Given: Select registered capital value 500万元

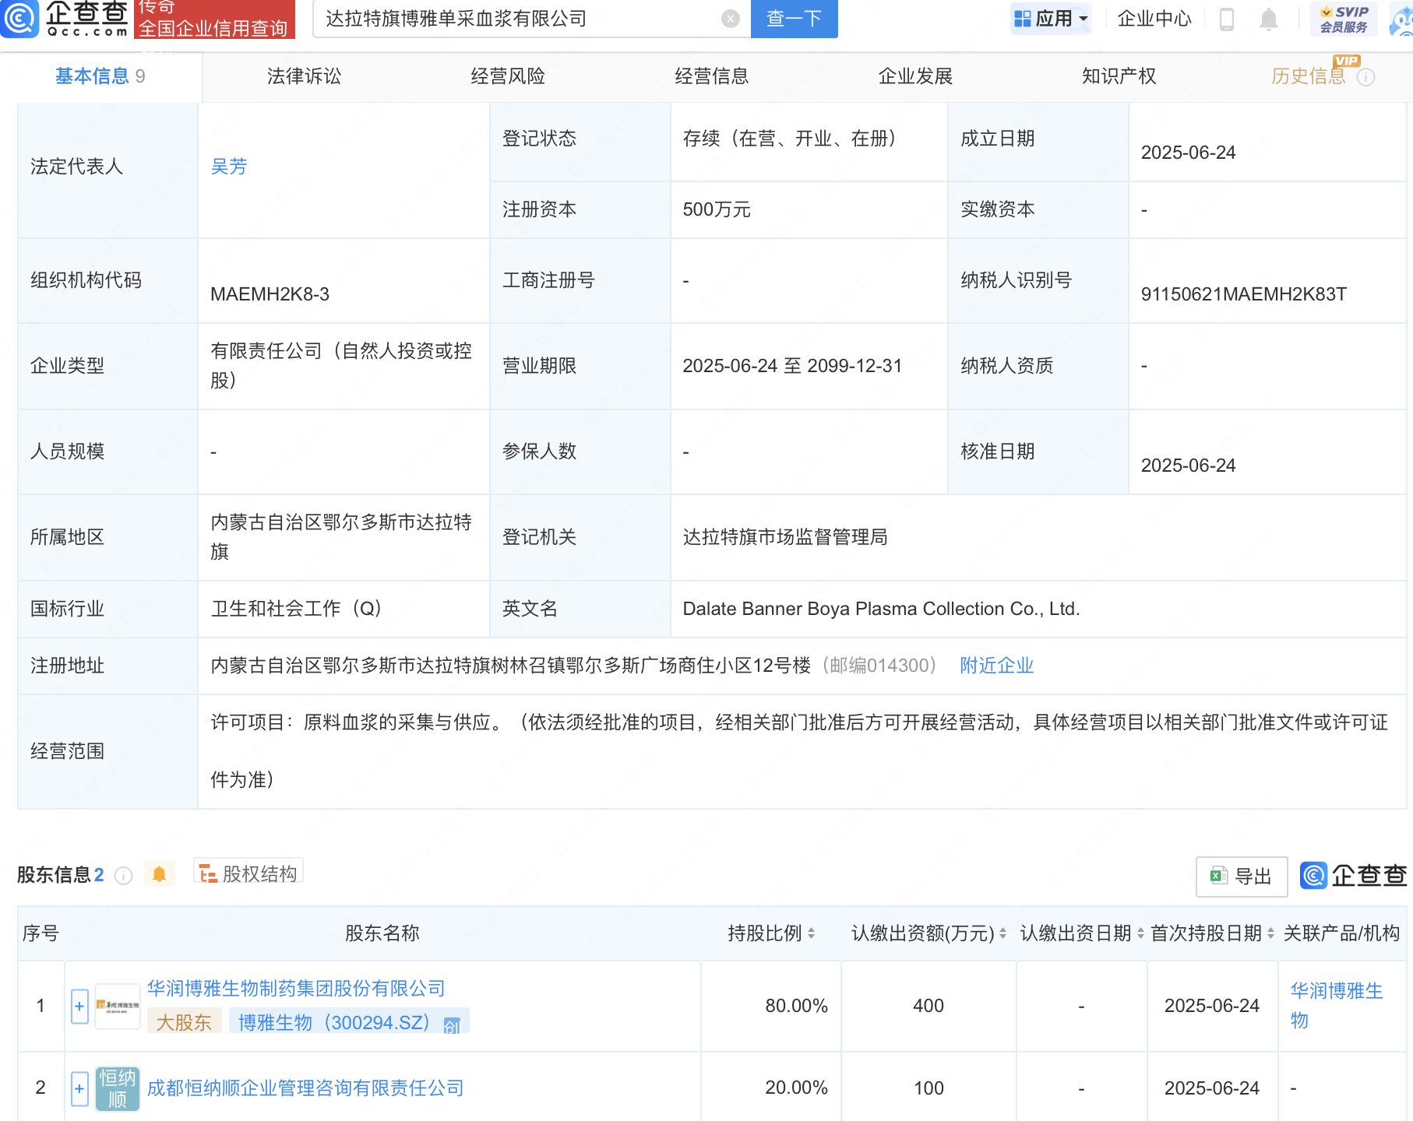Looking at the screenshot, I should click(717, 209).
